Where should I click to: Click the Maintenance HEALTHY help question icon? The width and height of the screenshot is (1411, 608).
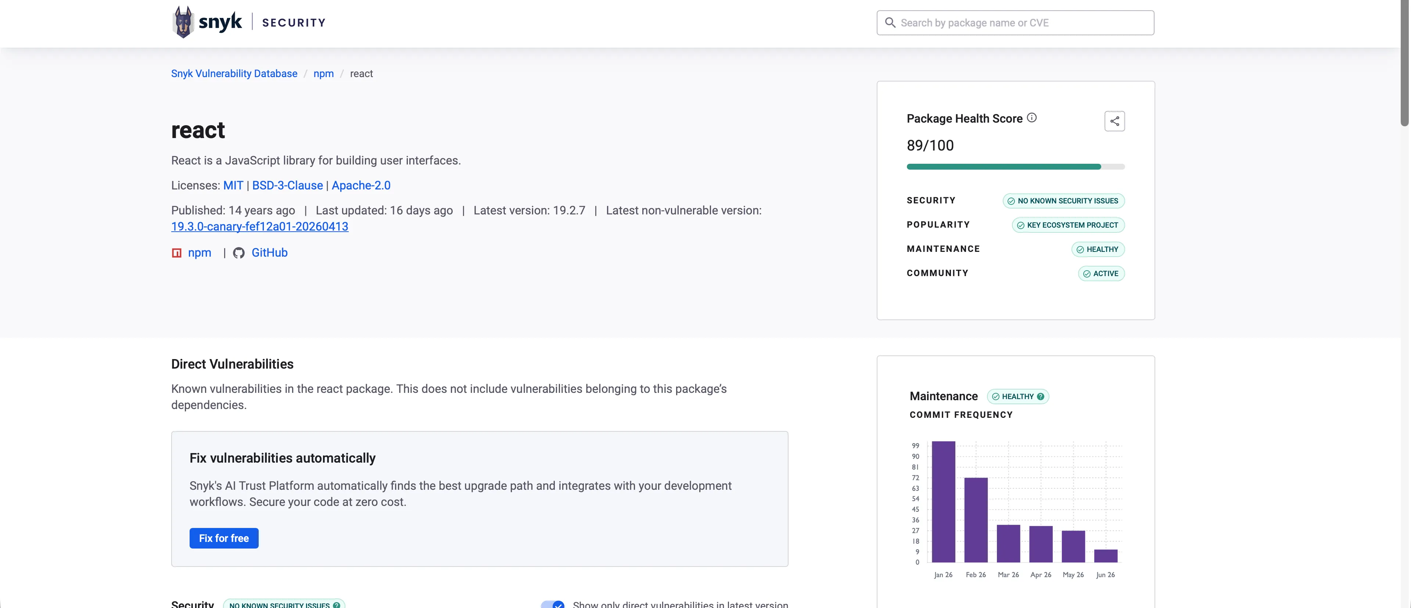[1040, 396]
